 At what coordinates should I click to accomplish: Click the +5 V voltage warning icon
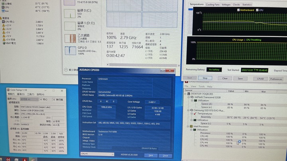point(4,33)
